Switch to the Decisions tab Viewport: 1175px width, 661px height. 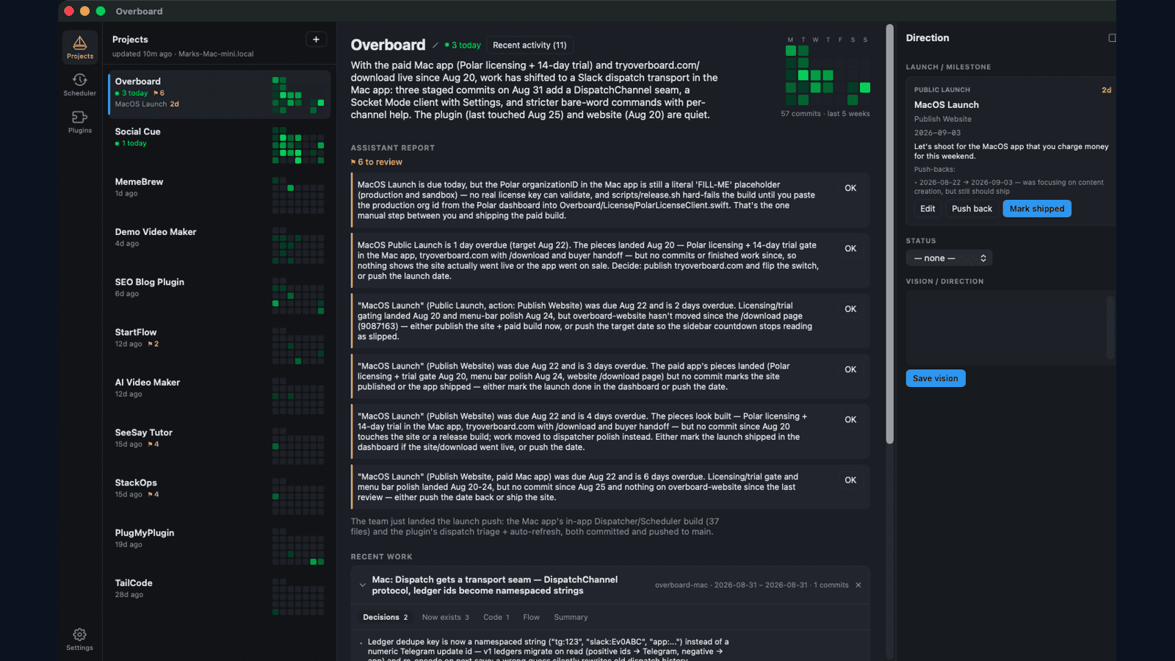385,618
